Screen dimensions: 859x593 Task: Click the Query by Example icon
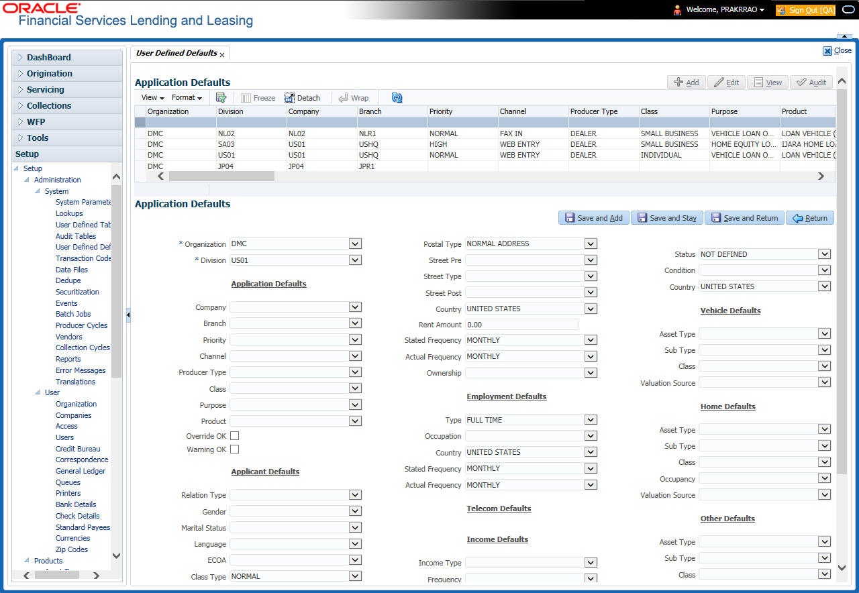tap(221, 98)
